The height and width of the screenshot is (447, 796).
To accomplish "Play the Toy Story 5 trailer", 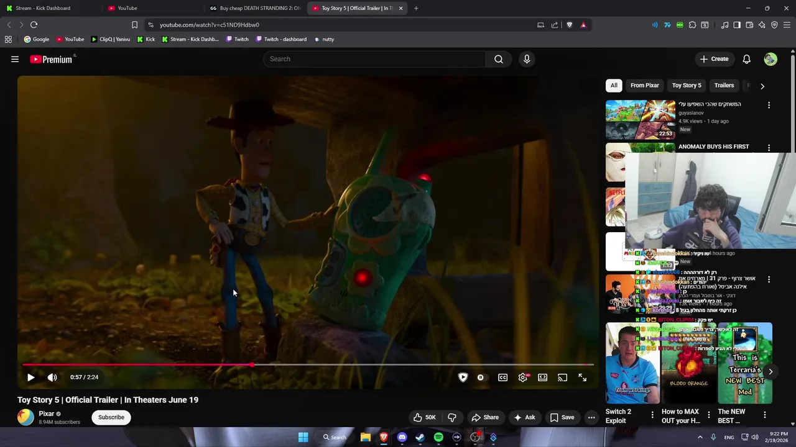I will pos(30,377).
